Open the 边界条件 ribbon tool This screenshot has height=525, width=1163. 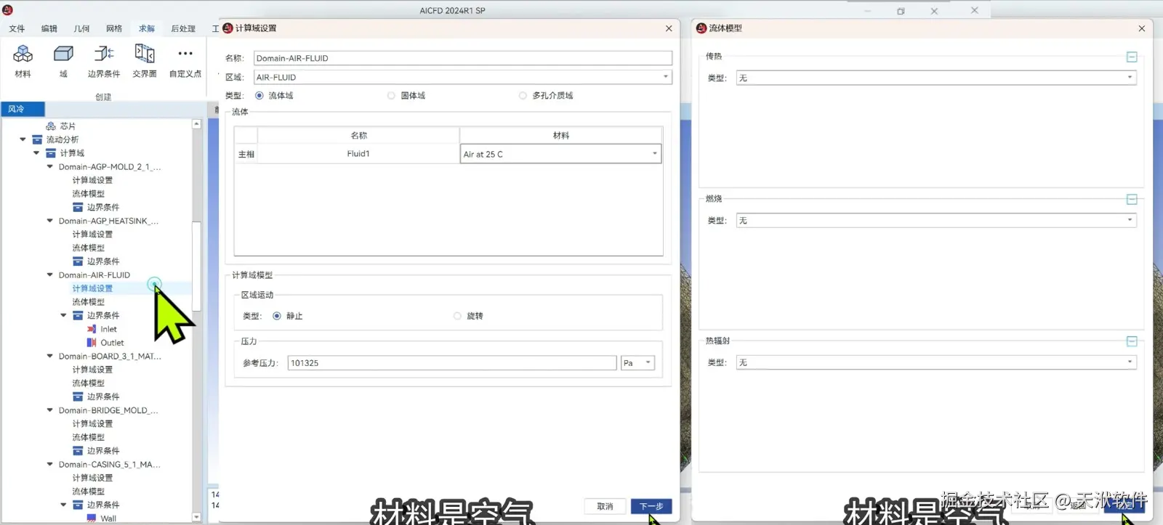click(103, 60)
